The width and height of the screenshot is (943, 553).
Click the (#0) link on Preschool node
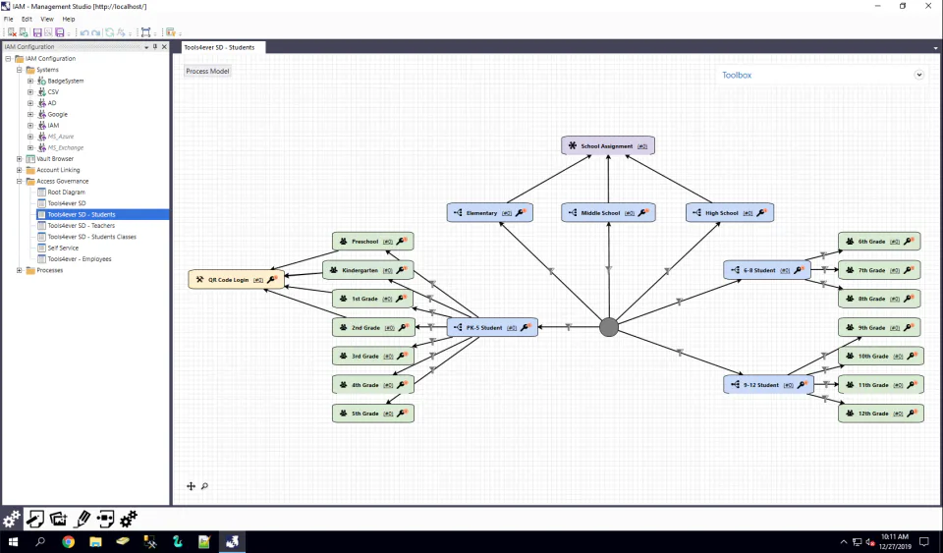click(x=388, y=242)
